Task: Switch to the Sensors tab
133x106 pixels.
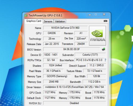Action: point(48,21)
